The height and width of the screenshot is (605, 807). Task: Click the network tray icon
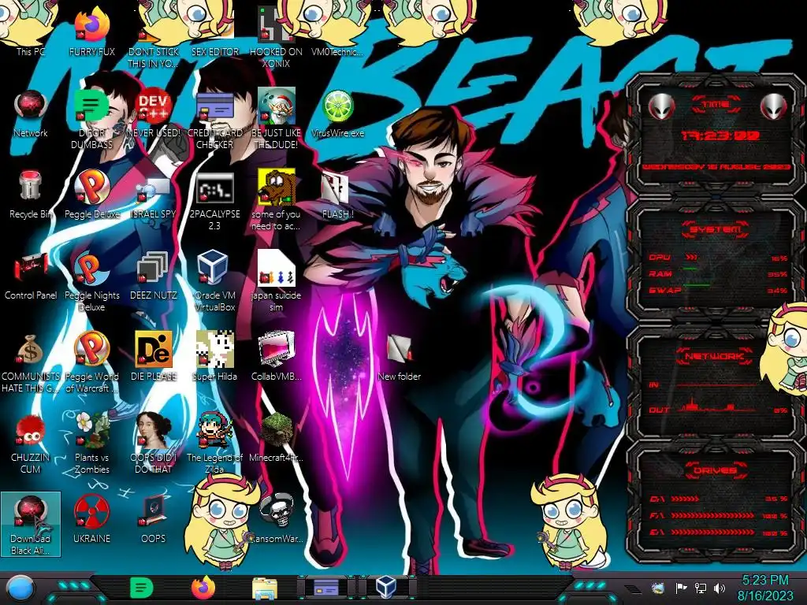[701, 588]
